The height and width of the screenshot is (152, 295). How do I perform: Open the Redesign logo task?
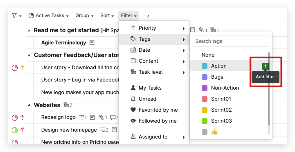tap(59, 117)
